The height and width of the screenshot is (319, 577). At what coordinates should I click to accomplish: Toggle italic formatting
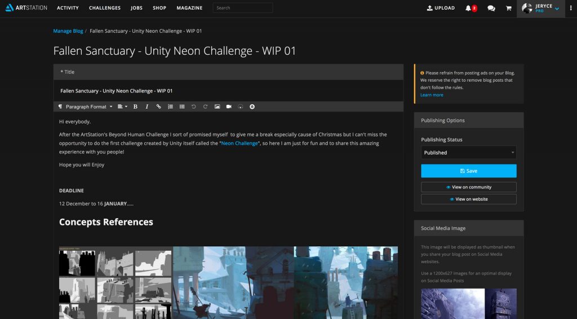(x=147, y=107)
